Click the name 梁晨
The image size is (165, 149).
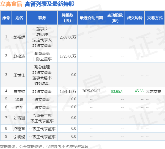coord(19,99)
